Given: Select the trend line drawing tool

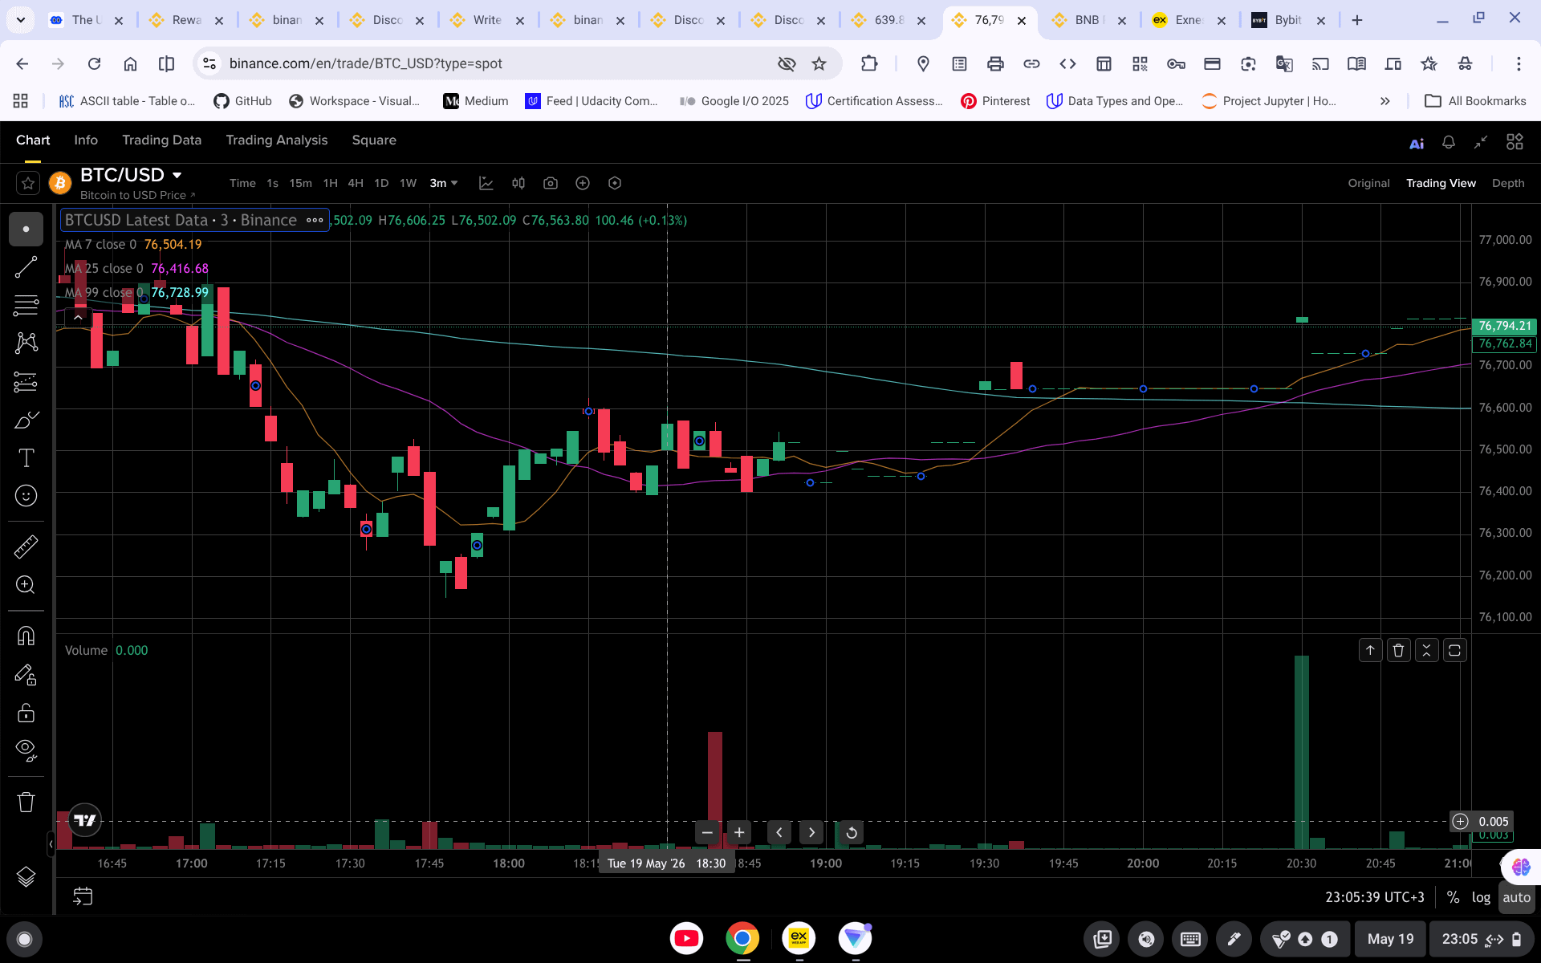Looking at the screenshot, I should pyautogui.click(x=26, y=267).
